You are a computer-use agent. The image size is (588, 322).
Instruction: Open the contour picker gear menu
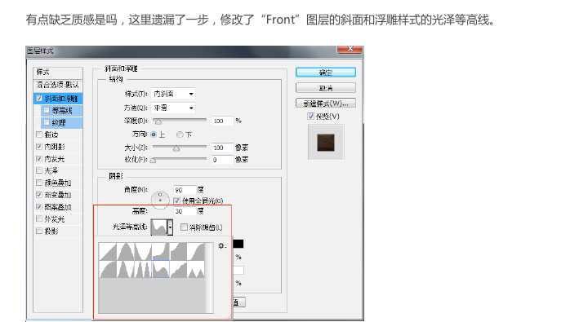[x=220, y=245]
